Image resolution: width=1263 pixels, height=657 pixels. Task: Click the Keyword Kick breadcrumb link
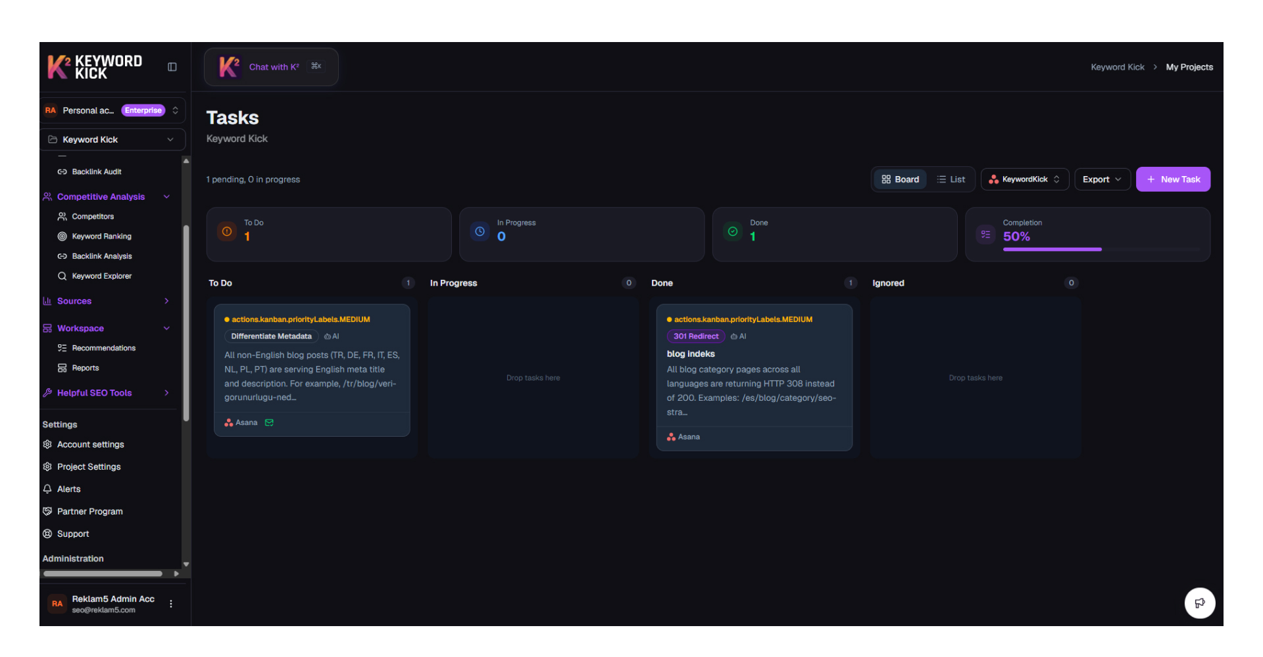1117,67
